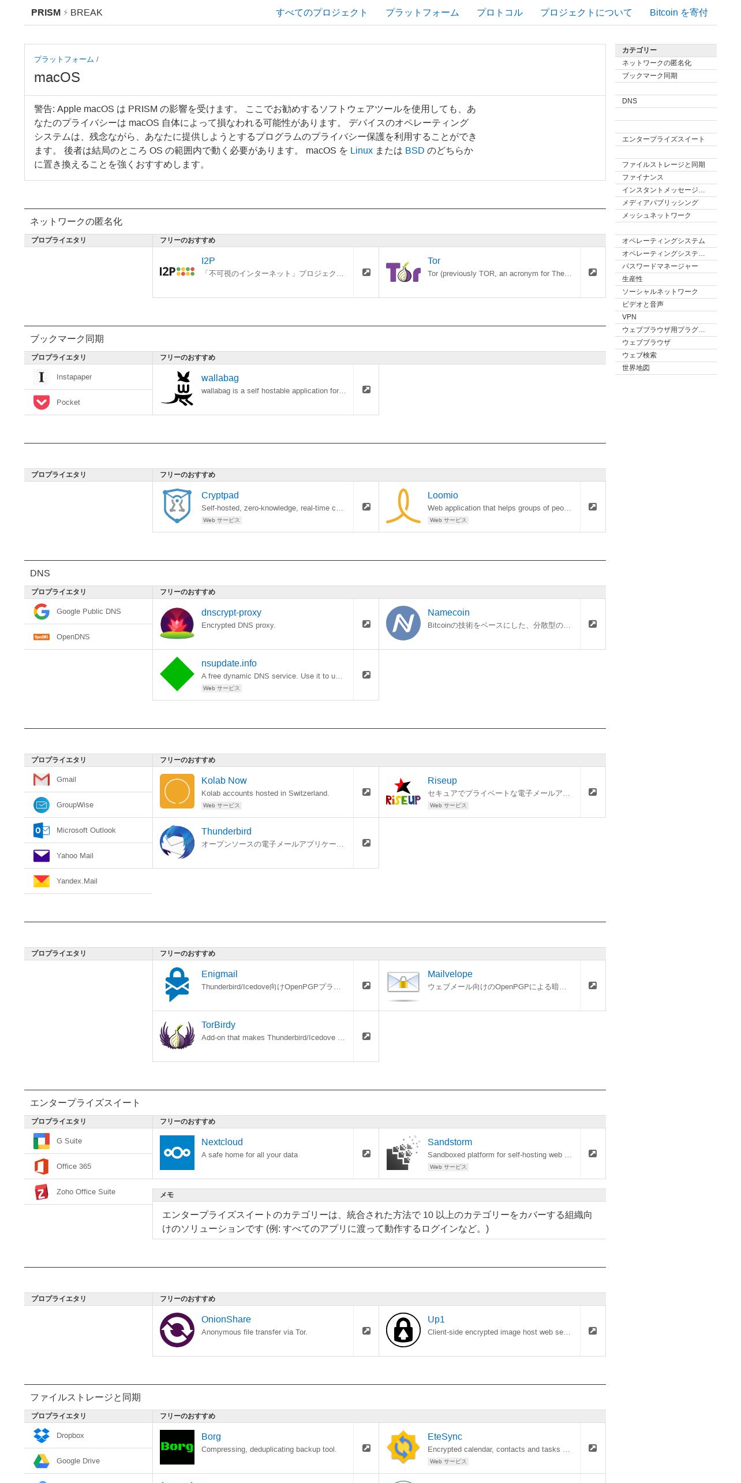741x1483 pixels.
Task: Open external link beside Tor
Action: (593, 273)
